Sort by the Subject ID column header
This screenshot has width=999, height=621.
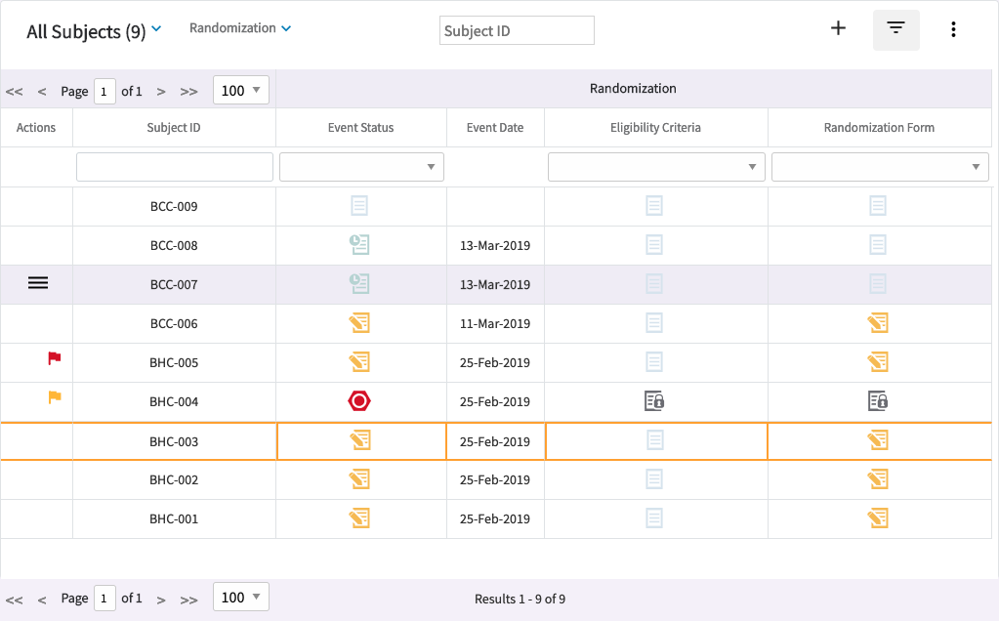pyautogui.click(x=174, y=128)
